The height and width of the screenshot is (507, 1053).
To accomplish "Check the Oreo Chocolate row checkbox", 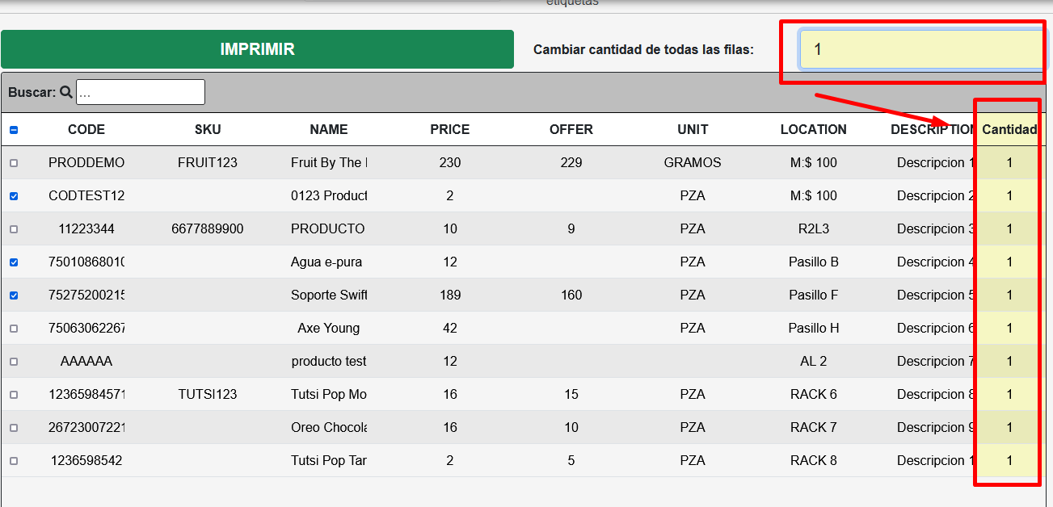I will coord(14,428).
